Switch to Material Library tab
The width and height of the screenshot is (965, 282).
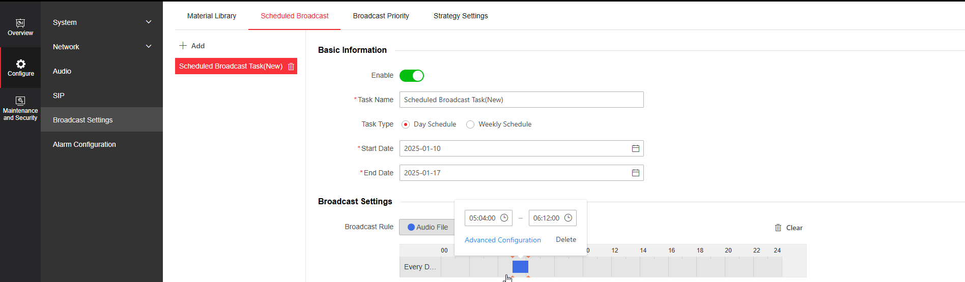212,16
